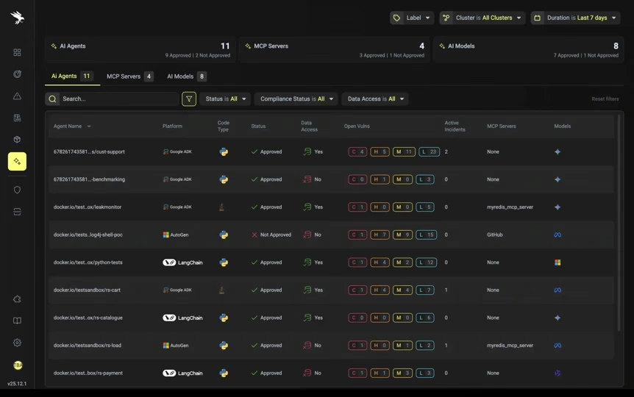
Task: Switch to the Ai Agents tab
Action: pyautogui.click(x=72, y=76)
